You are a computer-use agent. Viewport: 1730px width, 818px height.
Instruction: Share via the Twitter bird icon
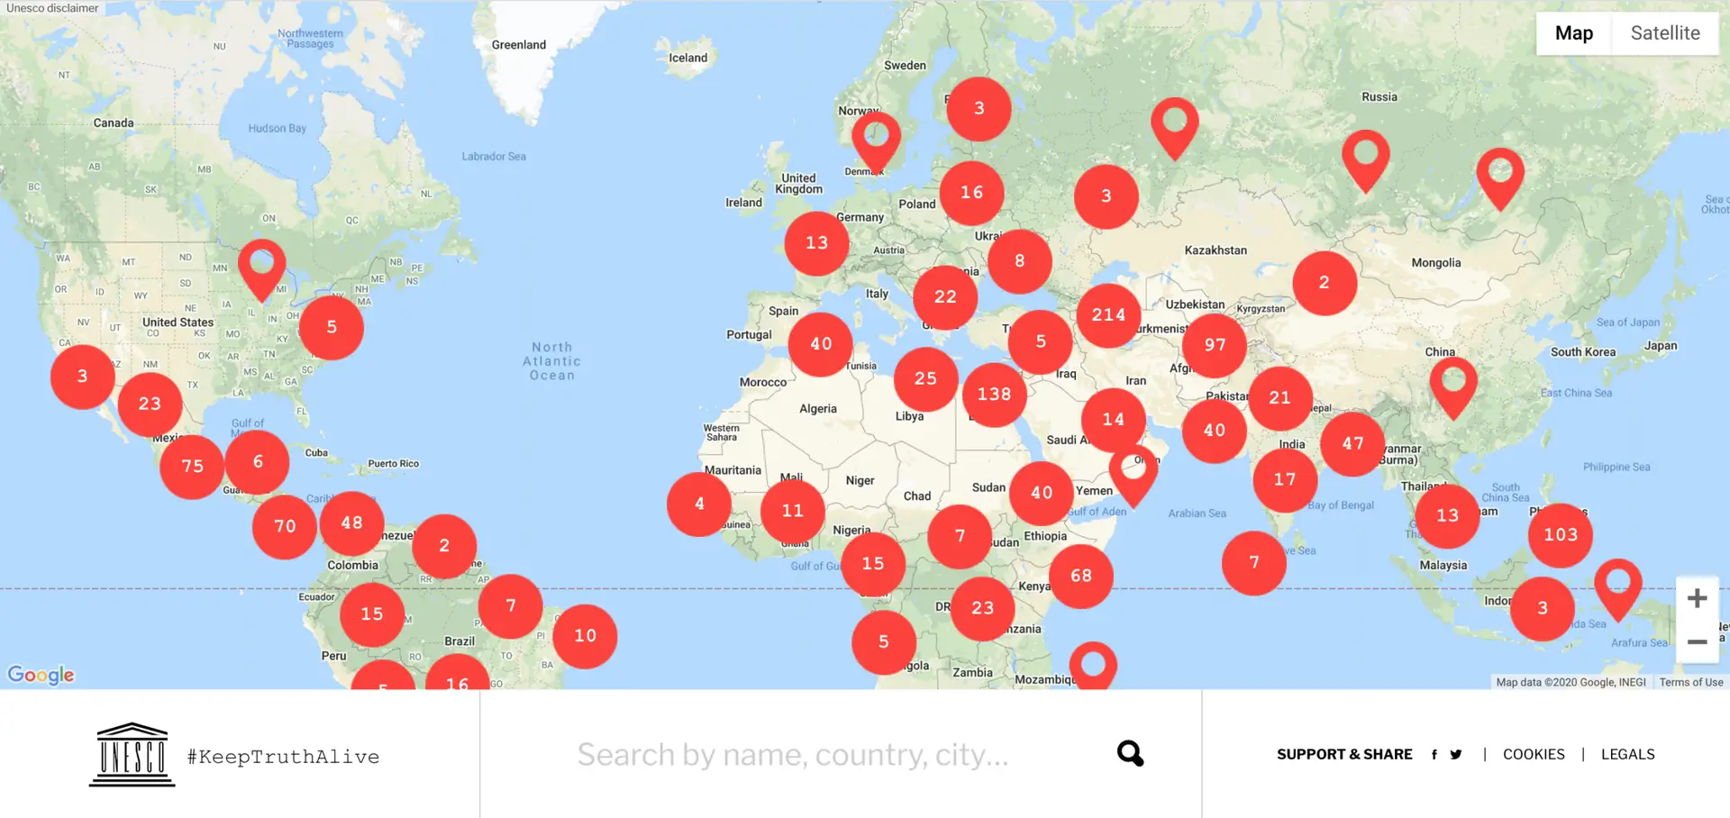tap(1456, 755)
